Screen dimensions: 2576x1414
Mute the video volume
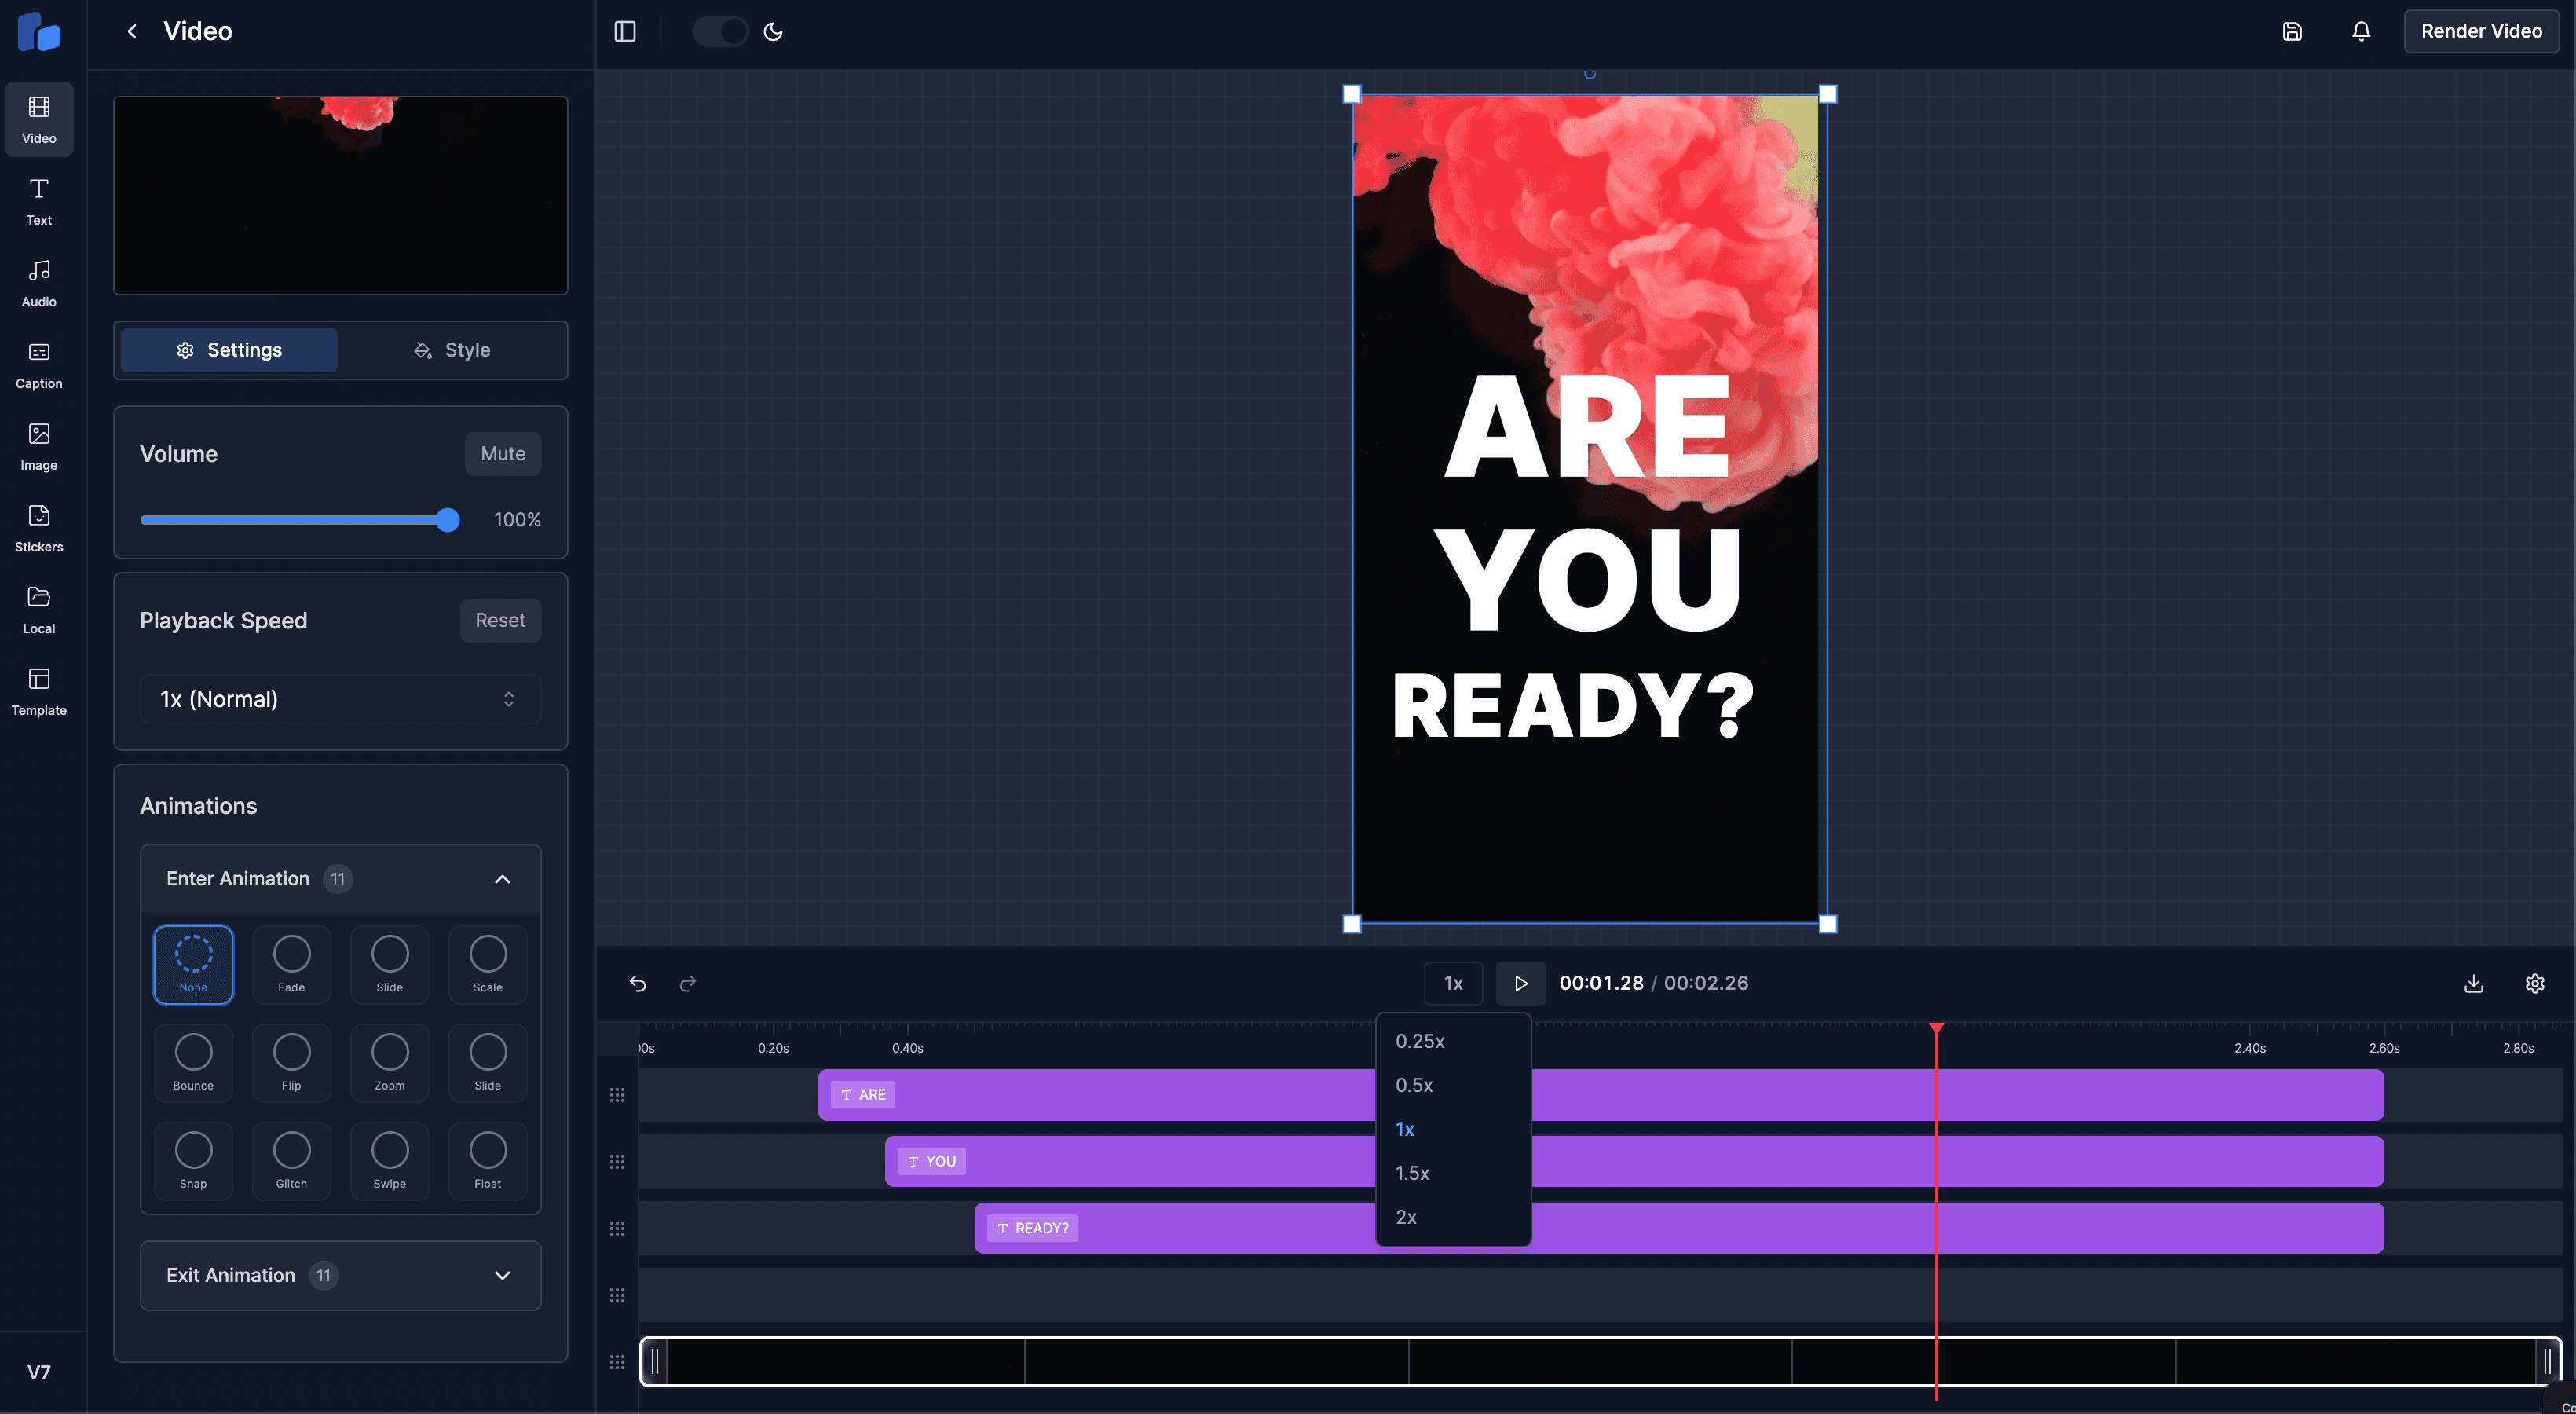[x=502, y=453]
